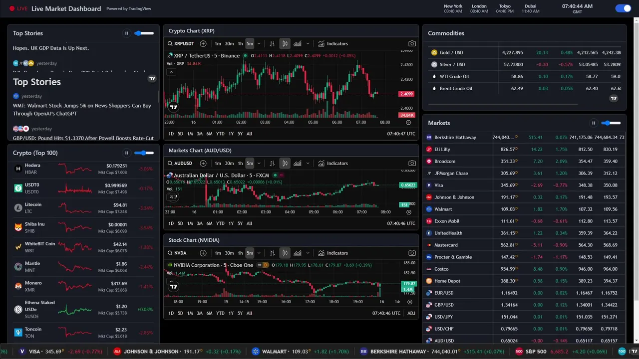This screenshot has height=359, width=639.
Task: Take snapshot of the XRP chart
Action: pyautogui.click(x=412, y=43)
